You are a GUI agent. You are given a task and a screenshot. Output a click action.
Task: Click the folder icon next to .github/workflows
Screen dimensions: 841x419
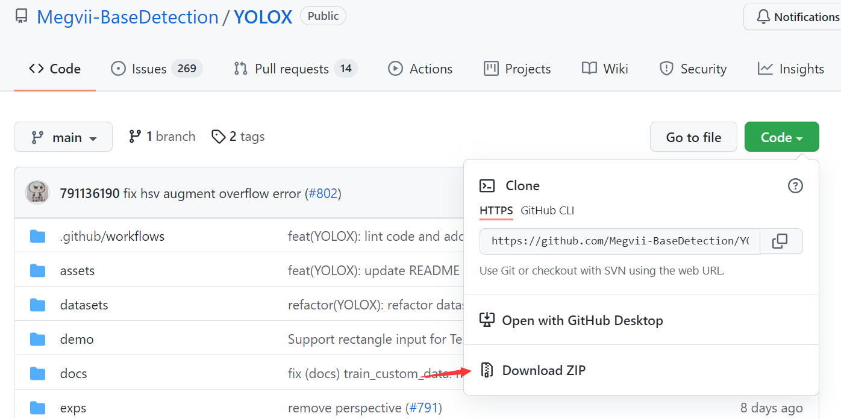tap(38, 236)
